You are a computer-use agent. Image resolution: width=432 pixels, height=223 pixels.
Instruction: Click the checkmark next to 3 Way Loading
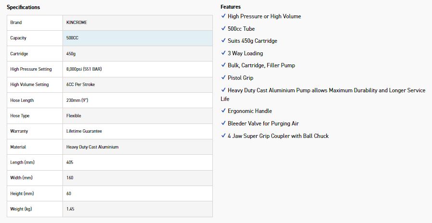(223, 53)
